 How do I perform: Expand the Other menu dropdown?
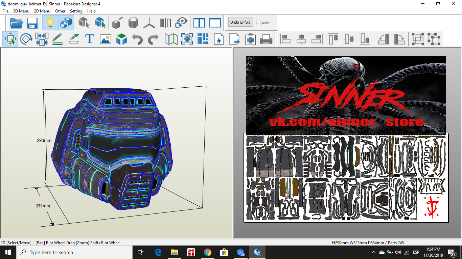60,11
